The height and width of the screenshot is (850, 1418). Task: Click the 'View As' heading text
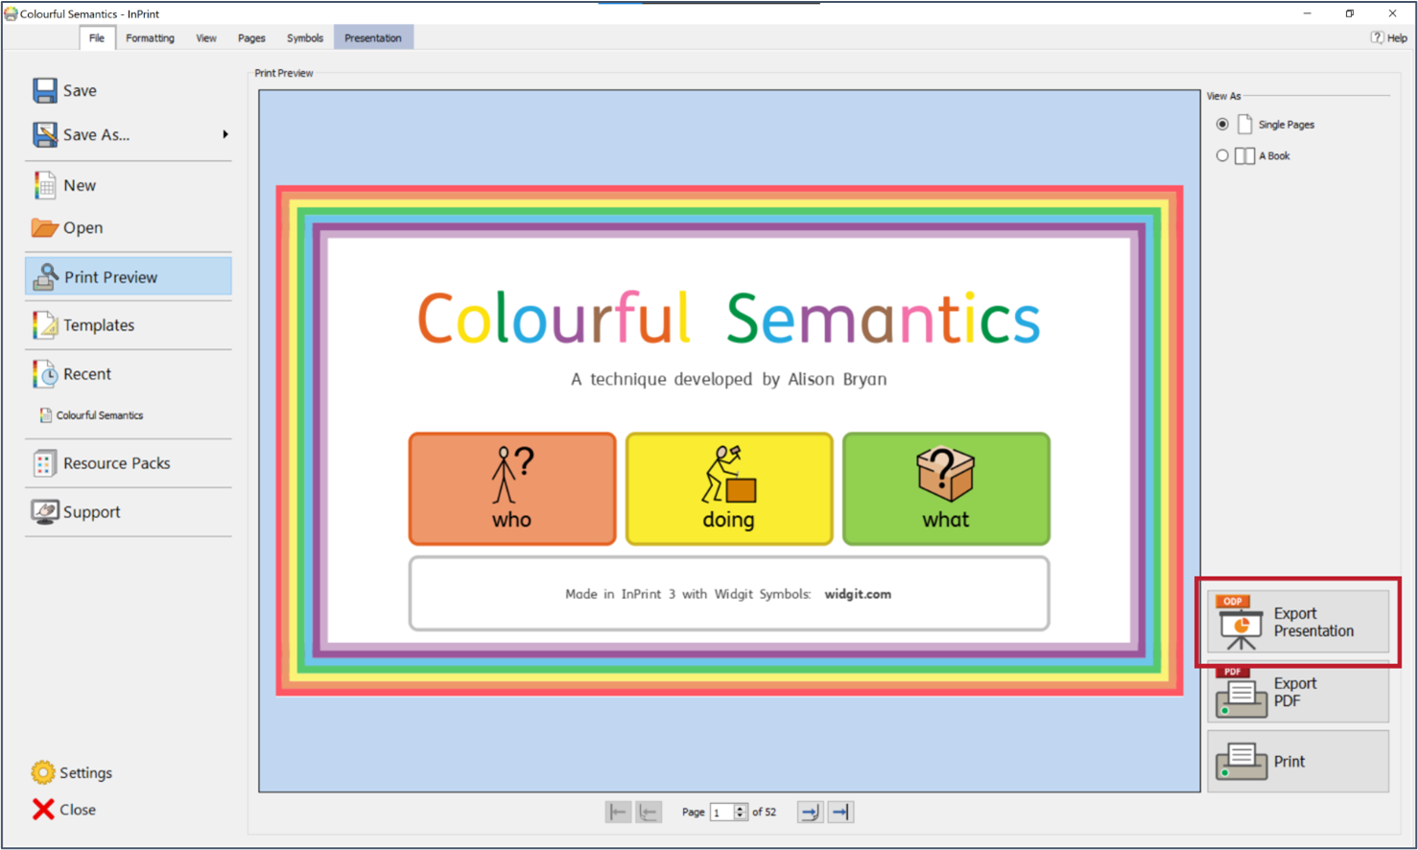click(x=1223, y=96)
